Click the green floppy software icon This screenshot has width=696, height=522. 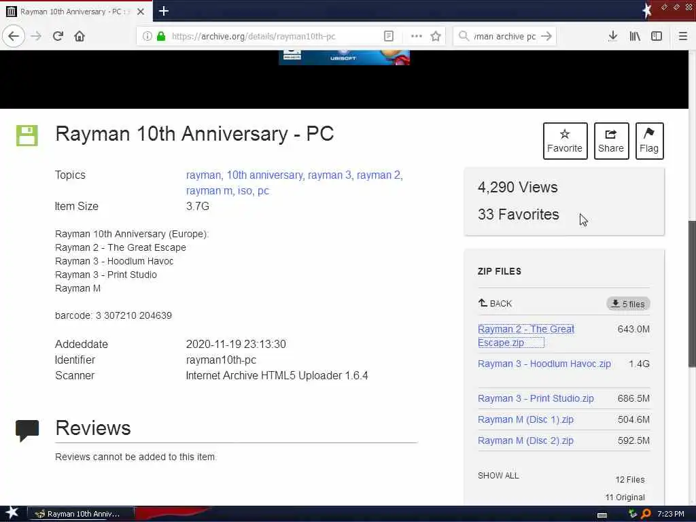pos(27,135)
